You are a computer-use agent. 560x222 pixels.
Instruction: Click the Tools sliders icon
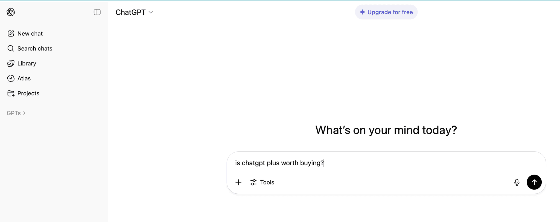pyautogui.click(x=253, y=182)
